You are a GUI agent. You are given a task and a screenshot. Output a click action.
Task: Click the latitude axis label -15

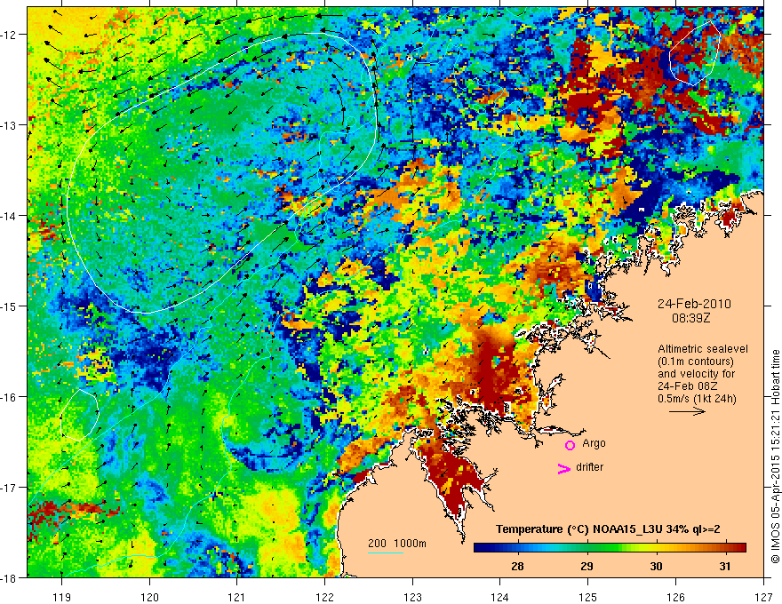10,306
